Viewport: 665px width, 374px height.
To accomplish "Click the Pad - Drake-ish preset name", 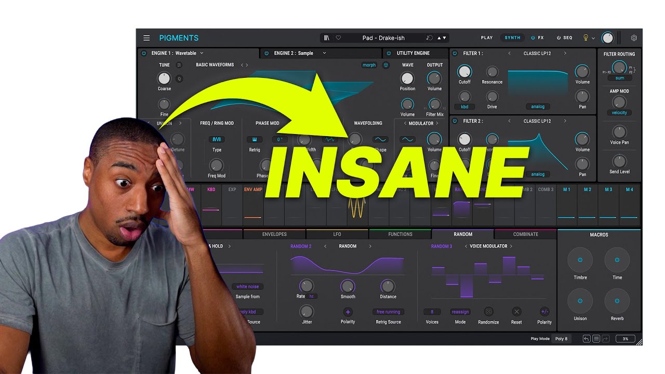I will tap(383, 38).
